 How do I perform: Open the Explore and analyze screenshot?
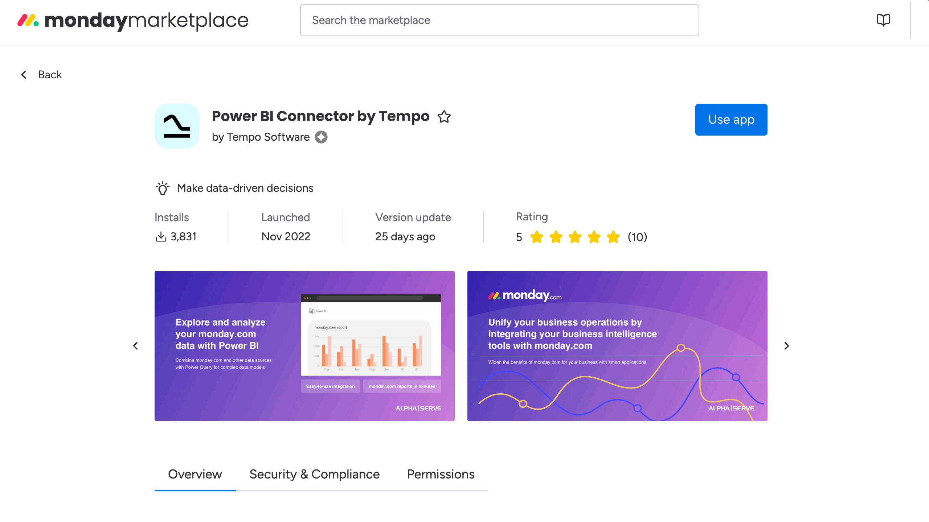(x=304, y=346)
